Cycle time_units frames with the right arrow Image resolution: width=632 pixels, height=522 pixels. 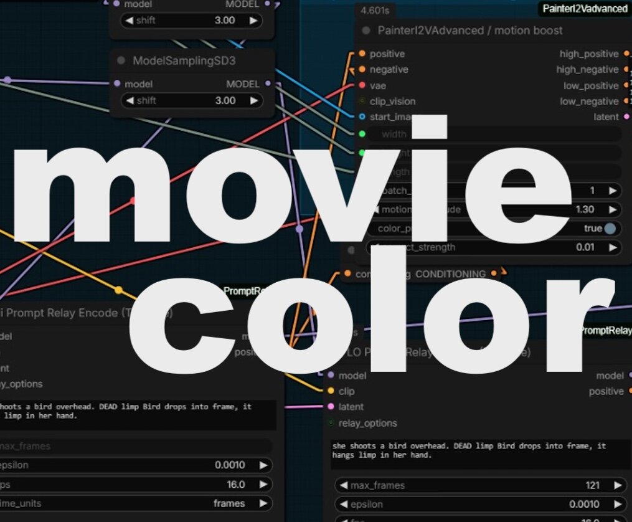(263, 503)
